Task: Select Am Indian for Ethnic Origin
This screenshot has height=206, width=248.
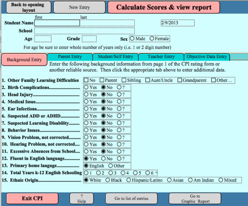Action: pos(190,180)
